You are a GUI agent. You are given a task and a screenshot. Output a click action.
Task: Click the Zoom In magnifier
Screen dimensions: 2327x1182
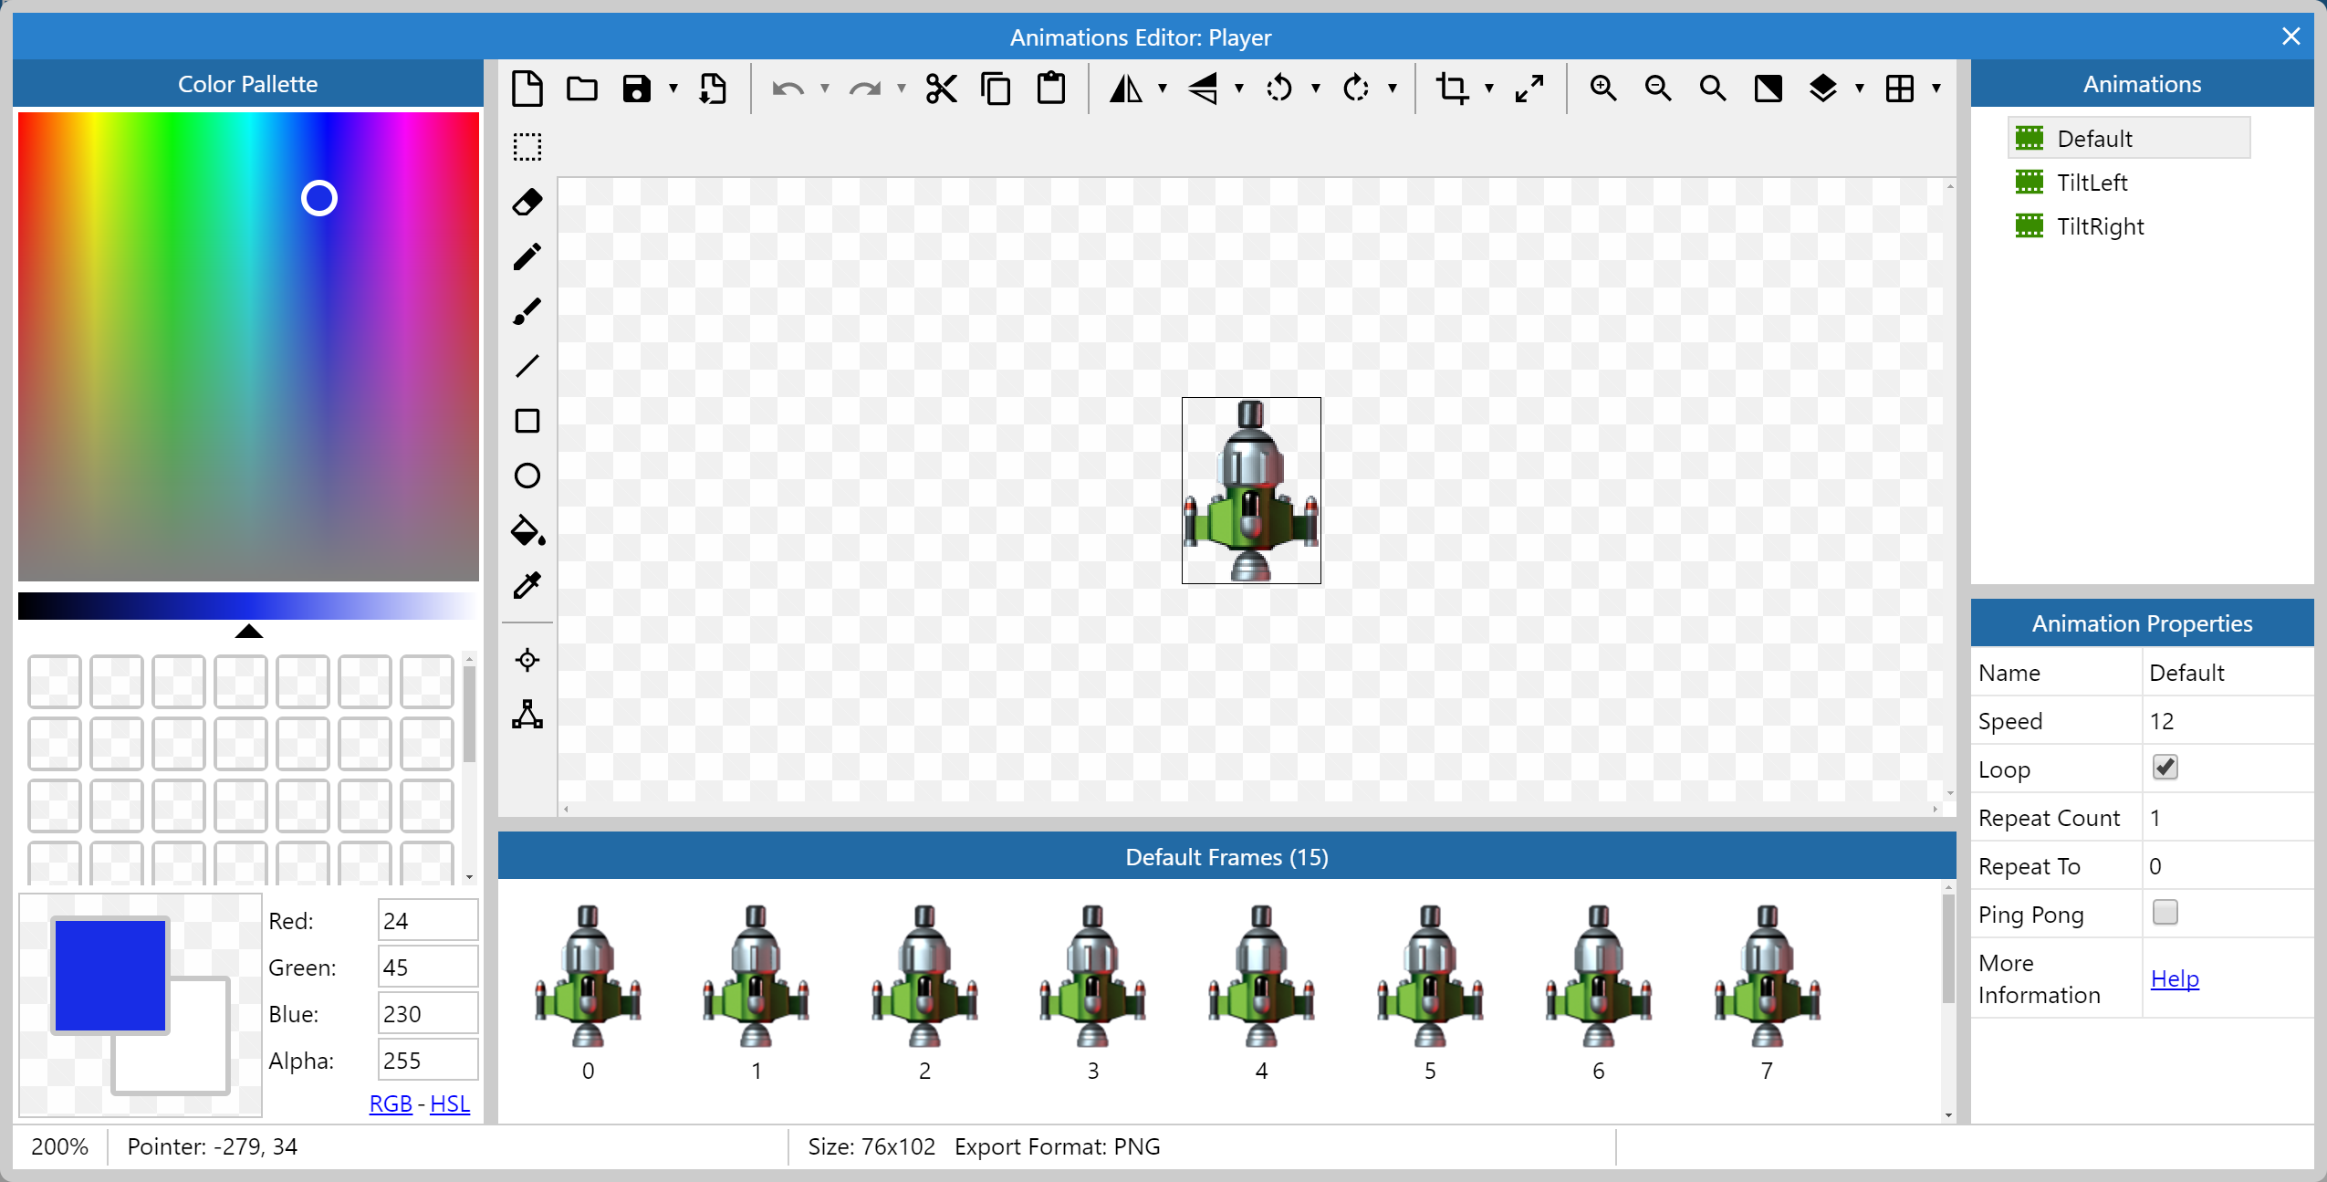pyautogui.click(x=1602, y=89)
